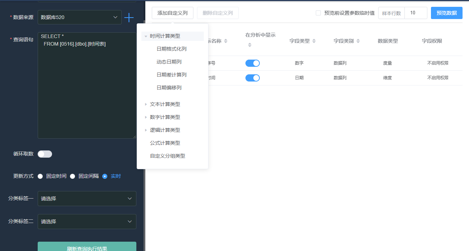Viewport: 469px width, 251px height.
Task: Collapse the 时间计算类型 tree arrow
Action: pos(146,36)
